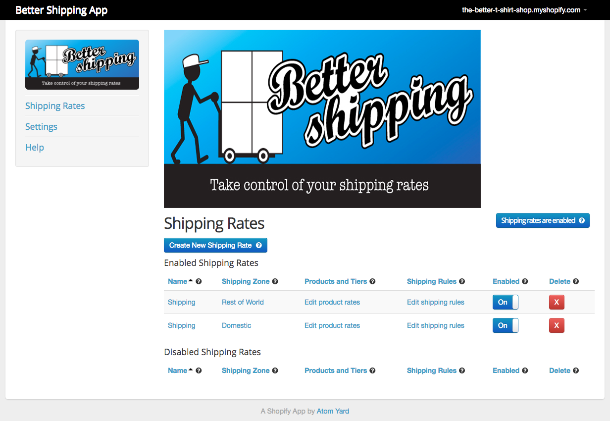Open Shipping Rates in the sidebar
Viewport: 610px width, 421px height.
[x=55, y=106]
